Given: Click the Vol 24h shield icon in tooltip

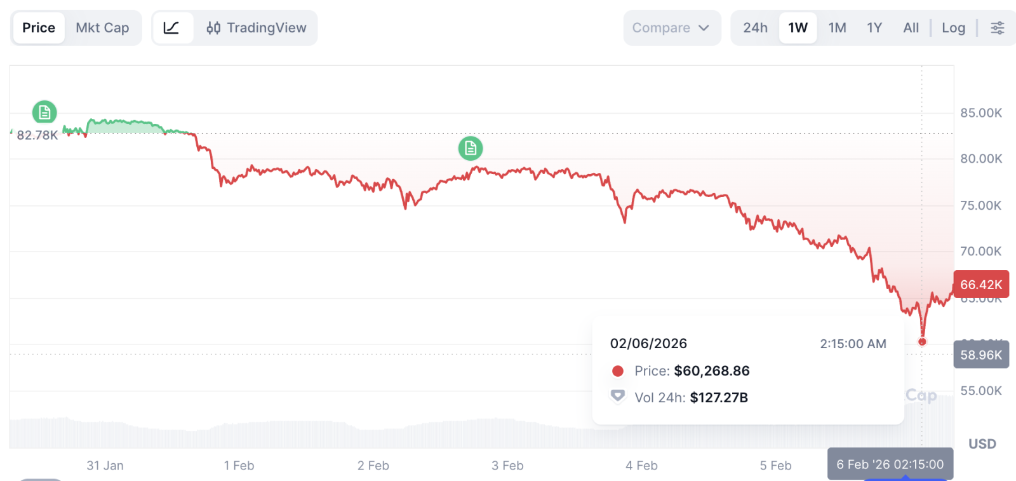Looking at the screenshot, I should 617,396.
